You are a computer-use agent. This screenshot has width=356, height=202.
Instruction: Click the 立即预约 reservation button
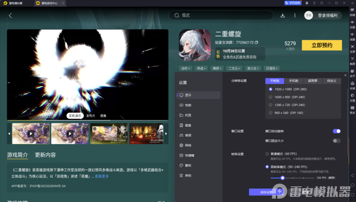tap(322, 45)
